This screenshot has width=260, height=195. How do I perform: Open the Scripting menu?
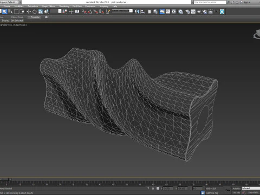(x=104, y=6)
